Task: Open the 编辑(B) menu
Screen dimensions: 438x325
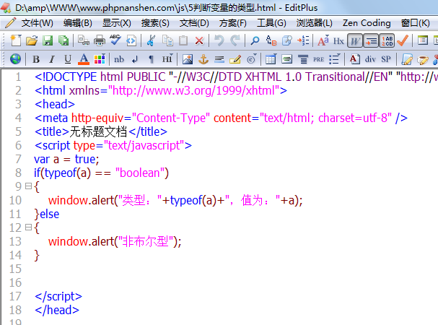Action: [78, 22]
